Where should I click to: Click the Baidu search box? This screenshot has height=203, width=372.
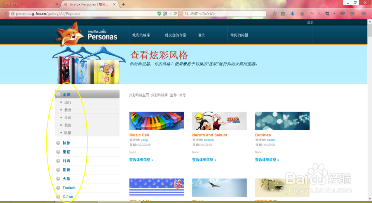tap(225, 13)
